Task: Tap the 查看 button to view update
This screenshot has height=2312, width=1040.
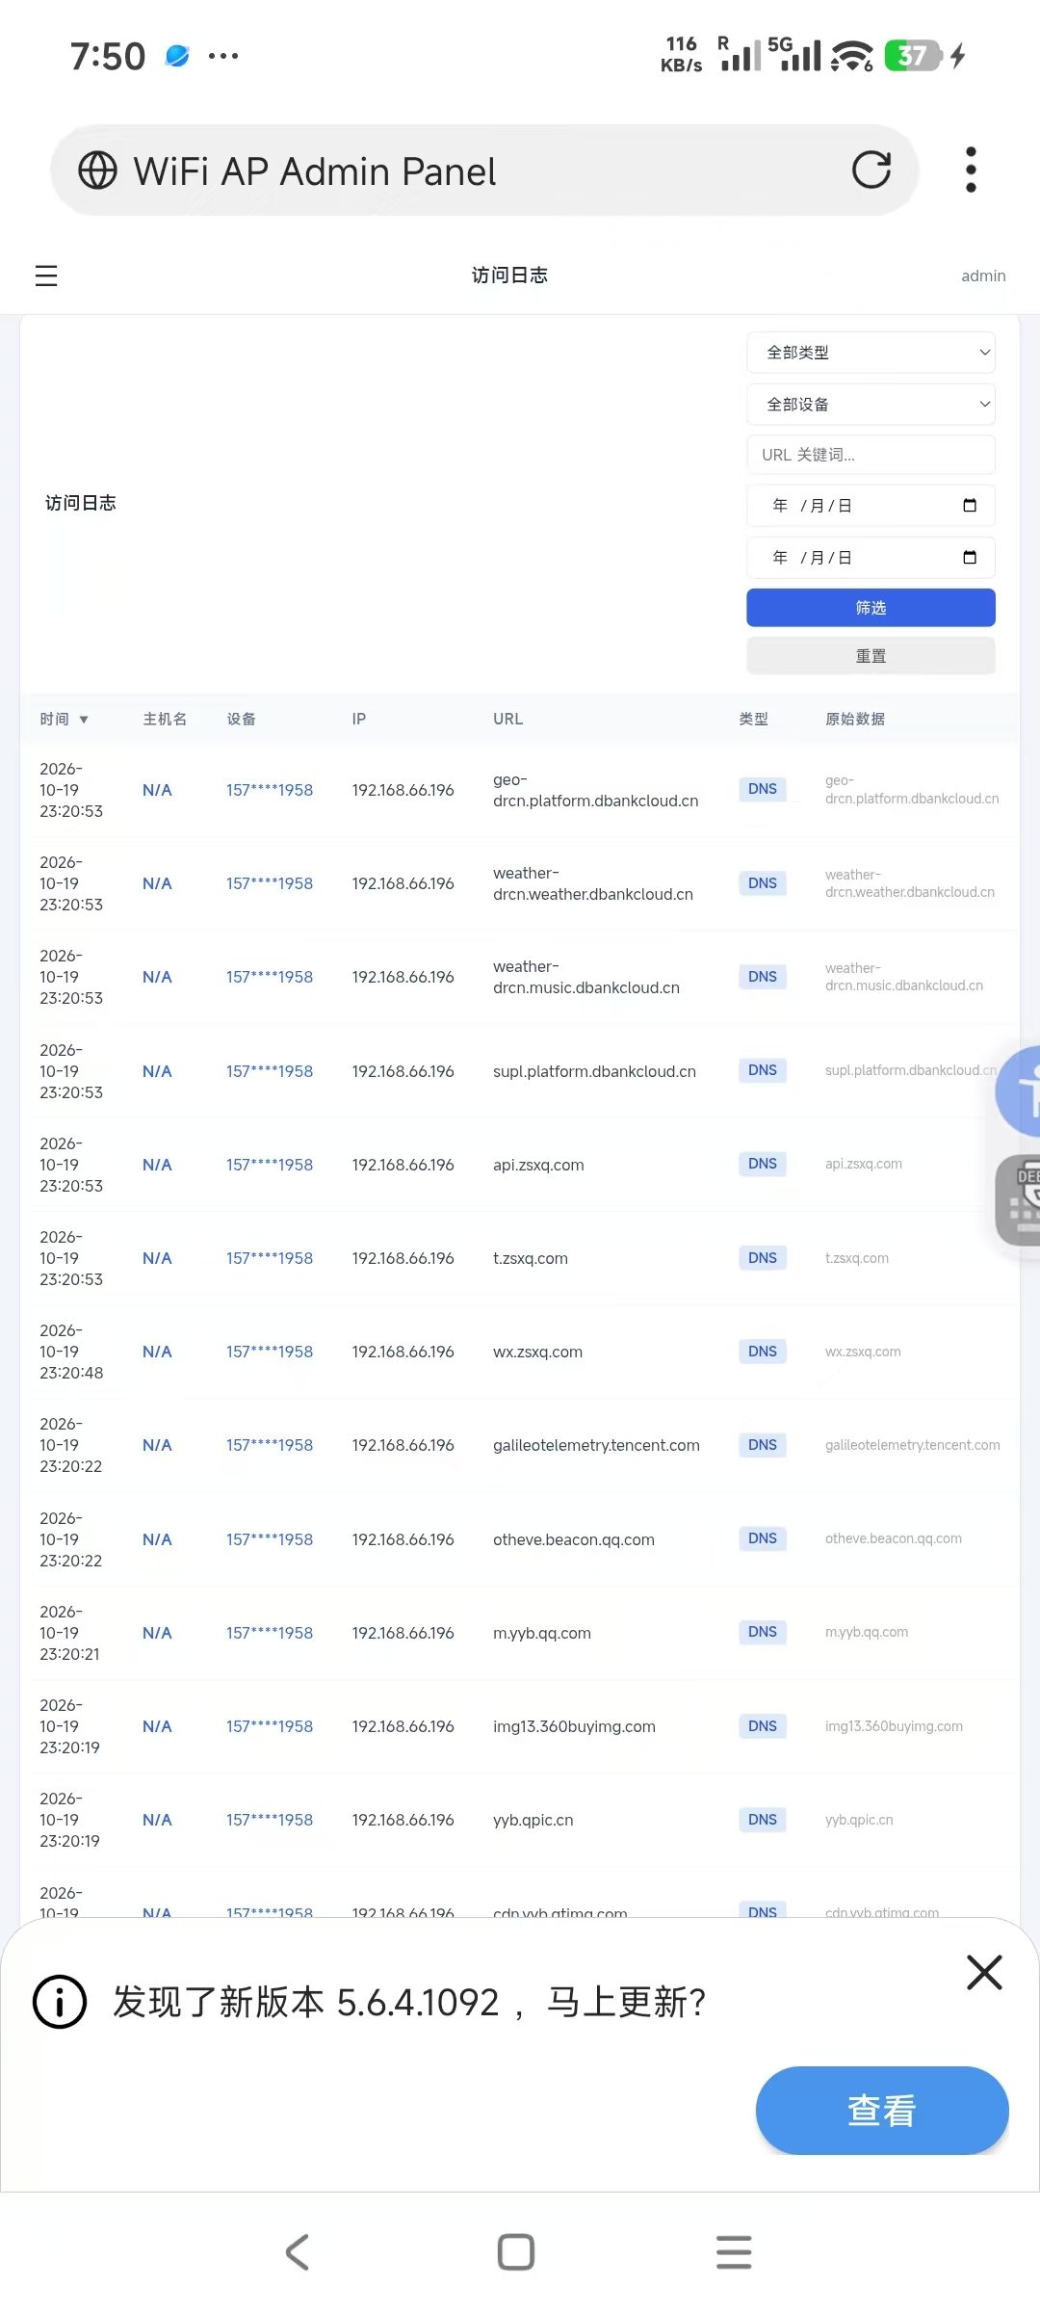Action: (882, 2110)
